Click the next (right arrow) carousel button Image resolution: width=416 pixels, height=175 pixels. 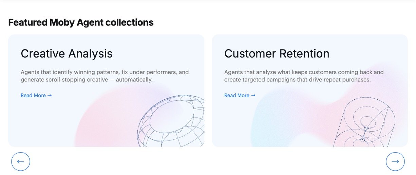click(395, 161)
